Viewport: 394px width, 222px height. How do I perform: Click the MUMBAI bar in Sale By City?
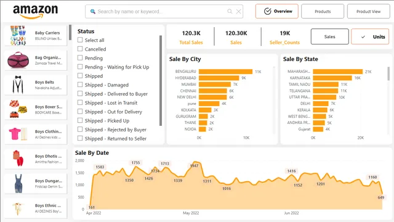click(x=215, y=84)
